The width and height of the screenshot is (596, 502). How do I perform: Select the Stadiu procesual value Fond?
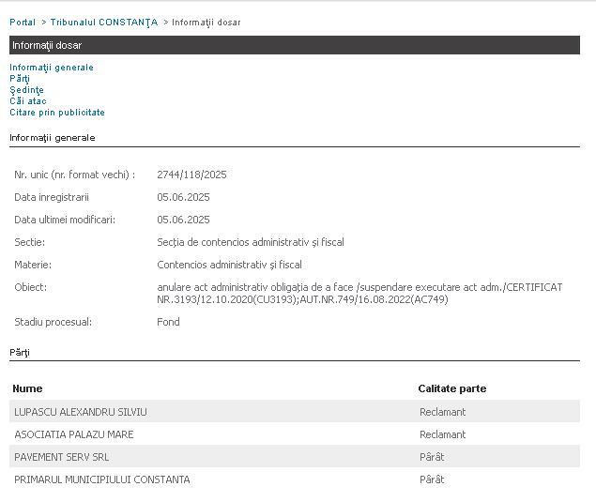pyautogui.click(x=168, y=322)
